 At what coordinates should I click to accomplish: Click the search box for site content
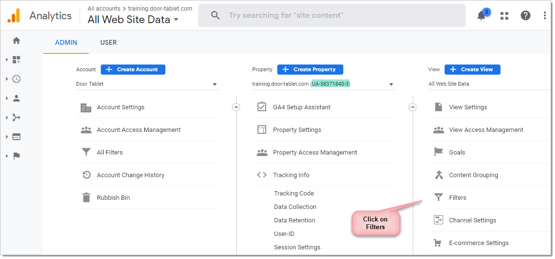pyautogui.click(x=332, y=15)
